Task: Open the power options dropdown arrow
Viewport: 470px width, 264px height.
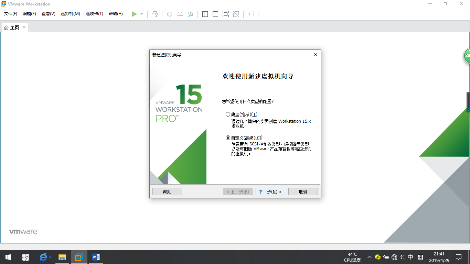Action: [142, 14]
